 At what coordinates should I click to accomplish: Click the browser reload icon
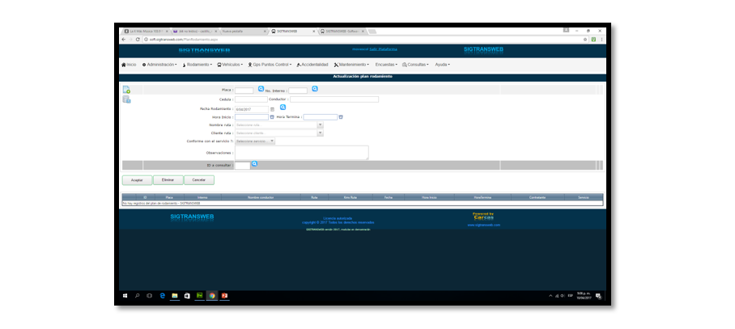138,40
